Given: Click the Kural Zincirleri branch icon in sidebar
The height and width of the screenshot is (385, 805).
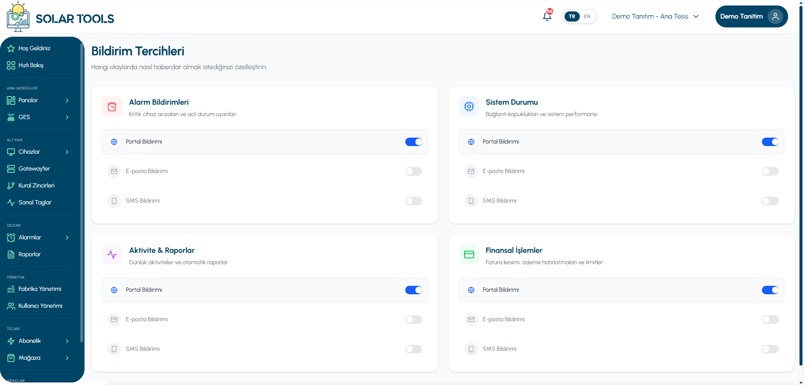Looking at the screenshot, I should (11, 186).
